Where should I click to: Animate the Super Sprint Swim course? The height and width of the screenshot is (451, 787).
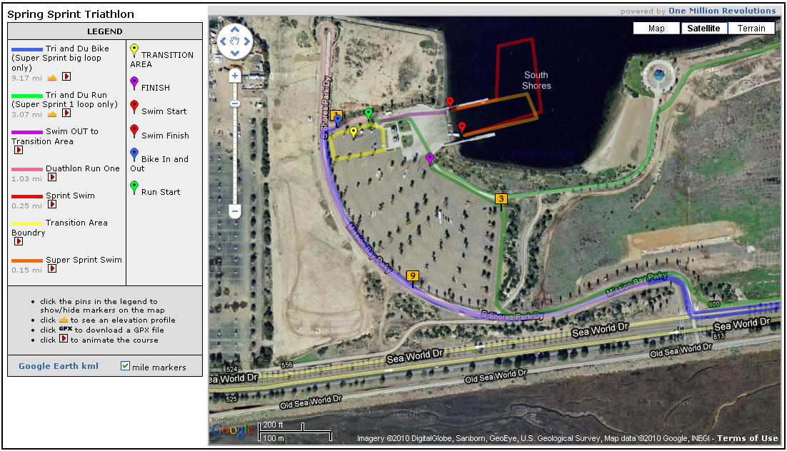52,269
